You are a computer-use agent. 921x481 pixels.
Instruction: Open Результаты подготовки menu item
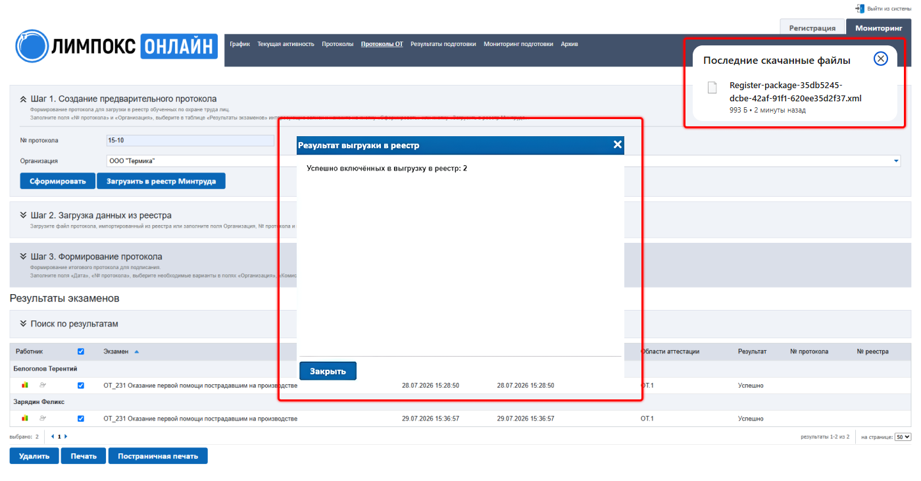[443, 44]
